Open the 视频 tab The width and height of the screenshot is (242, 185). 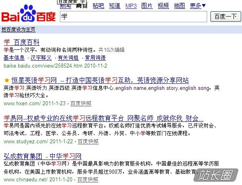pos(163,6)
